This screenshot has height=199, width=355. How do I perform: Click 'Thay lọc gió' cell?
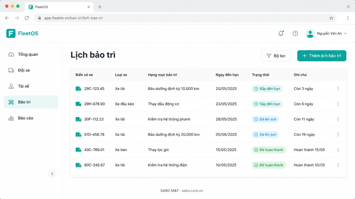[x=158, y=150]
